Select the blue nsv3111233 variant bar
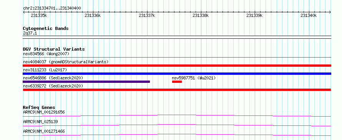This screenshot has height=140, width=342. pyautogui.click(x=177, y=74)
